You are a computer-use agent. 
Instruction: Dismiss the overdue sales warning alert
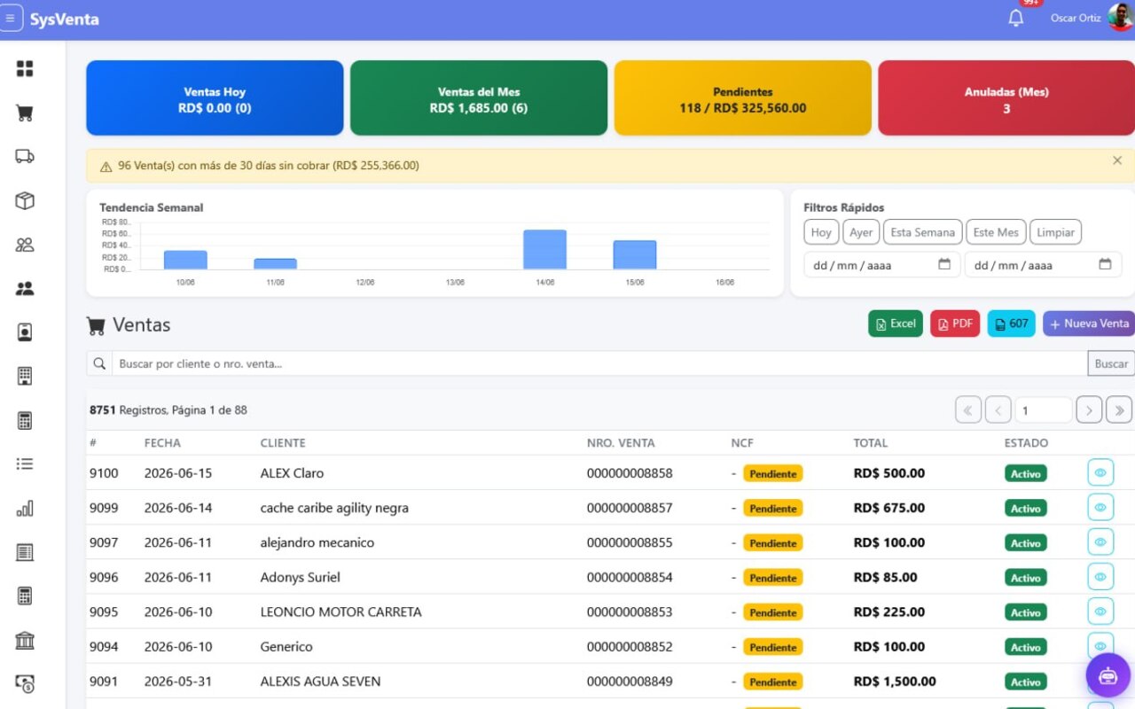1117,160
